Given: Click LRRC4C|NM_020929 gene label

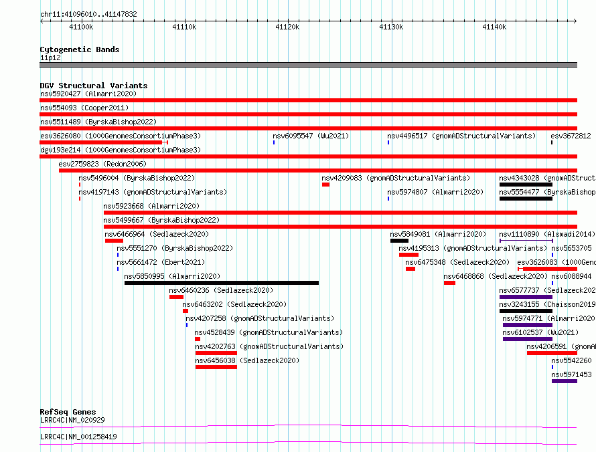Looking at the screenshot, I should click(x=72, y=420).
